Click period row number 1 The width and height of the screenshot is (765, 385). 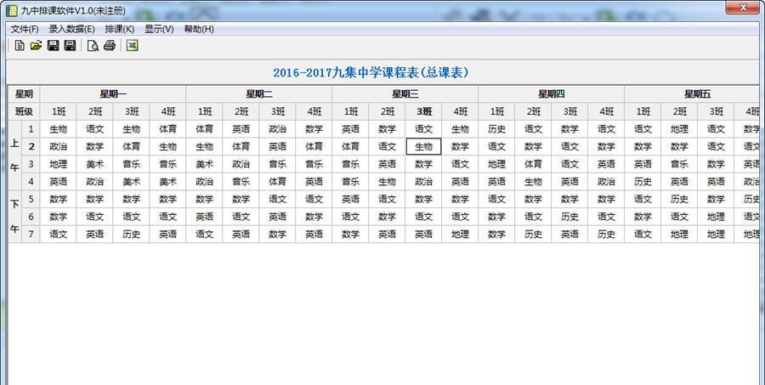point(31,129)
